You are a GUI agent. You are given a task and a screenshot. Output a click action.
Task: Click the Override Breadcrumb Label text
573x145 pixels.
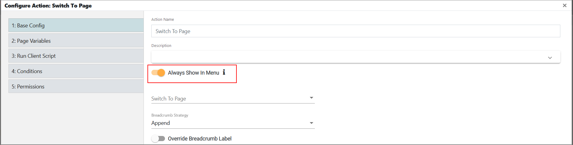pyautogui.click(x=200, y=138)
